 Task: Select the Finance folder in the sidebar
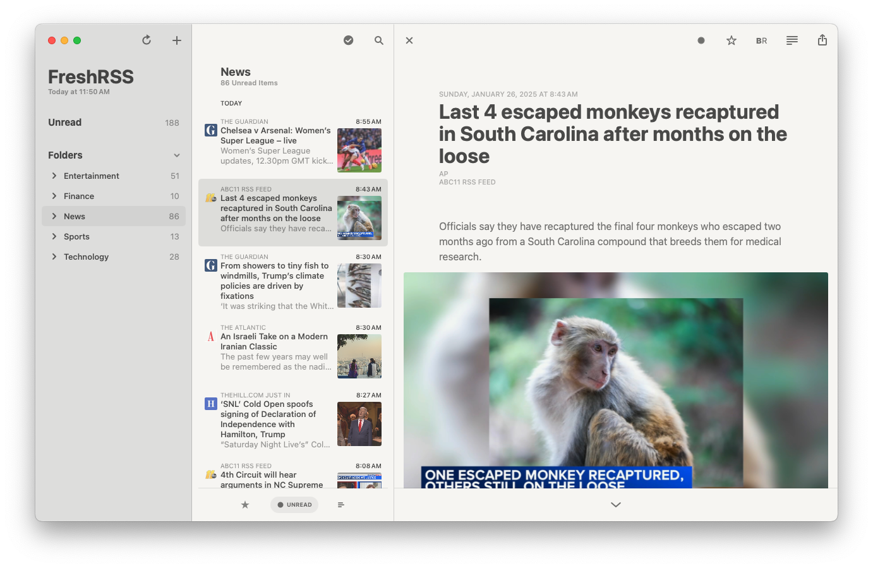(78, 196)
